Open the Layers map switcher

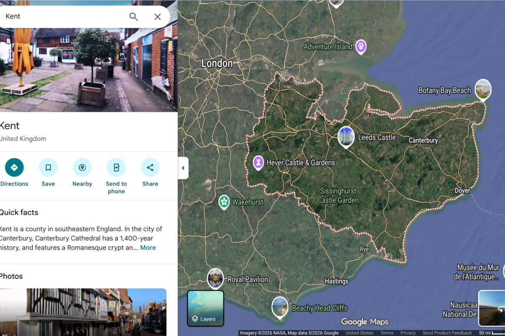coord(205,308)
